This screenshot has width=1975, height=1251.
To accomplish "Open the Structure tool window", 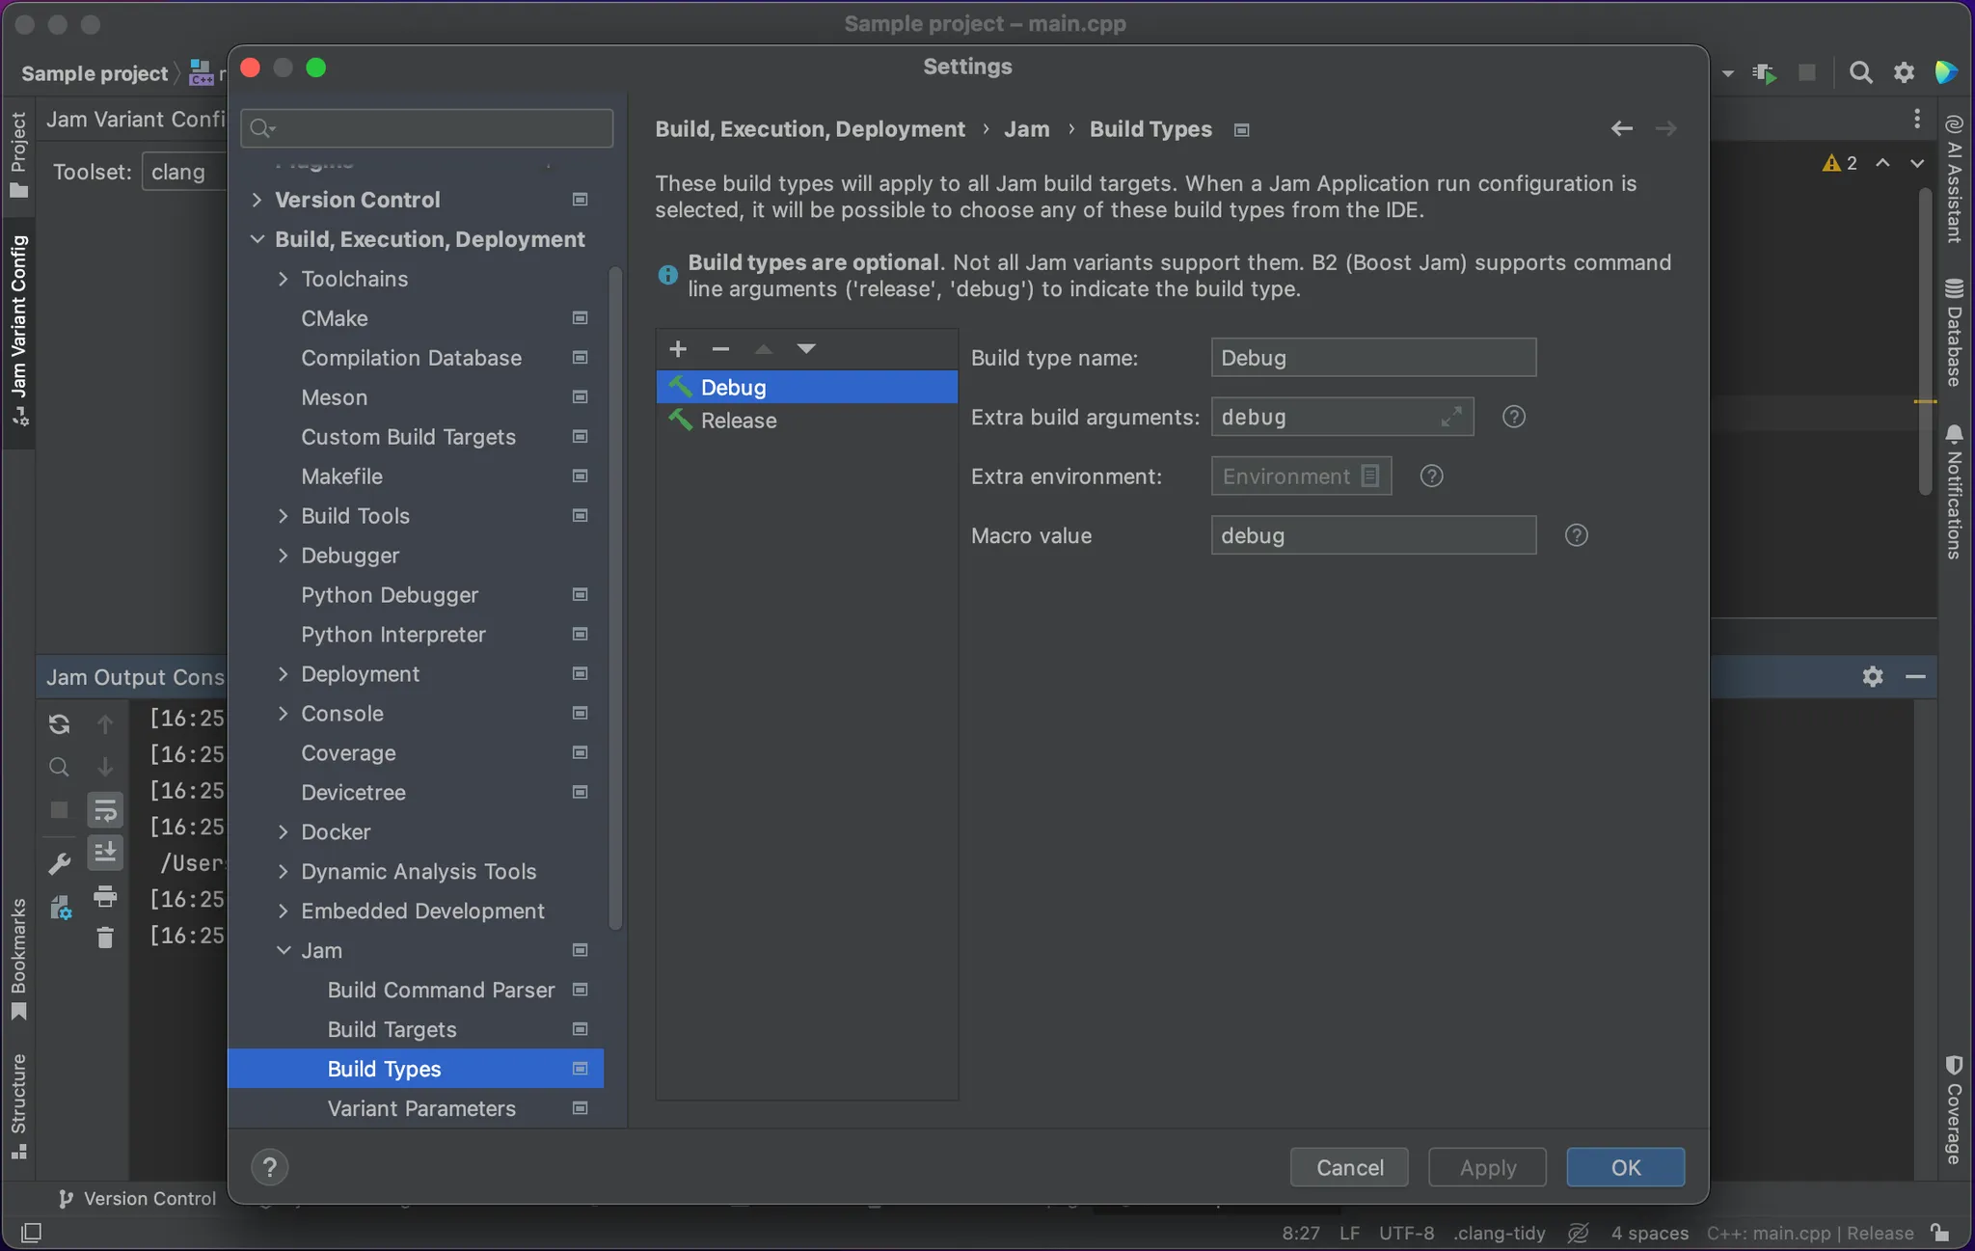I will pos(18,1105).
